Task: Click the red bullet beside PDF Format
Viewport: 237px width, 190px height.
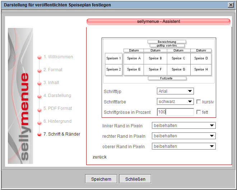Action: click(39, 109)
